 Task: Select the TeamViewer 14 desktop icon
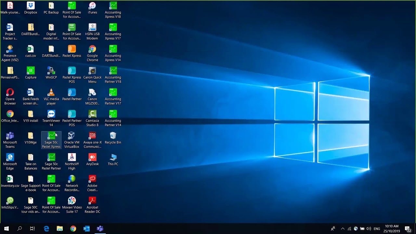pyautogui.click(x=51, y=118)
